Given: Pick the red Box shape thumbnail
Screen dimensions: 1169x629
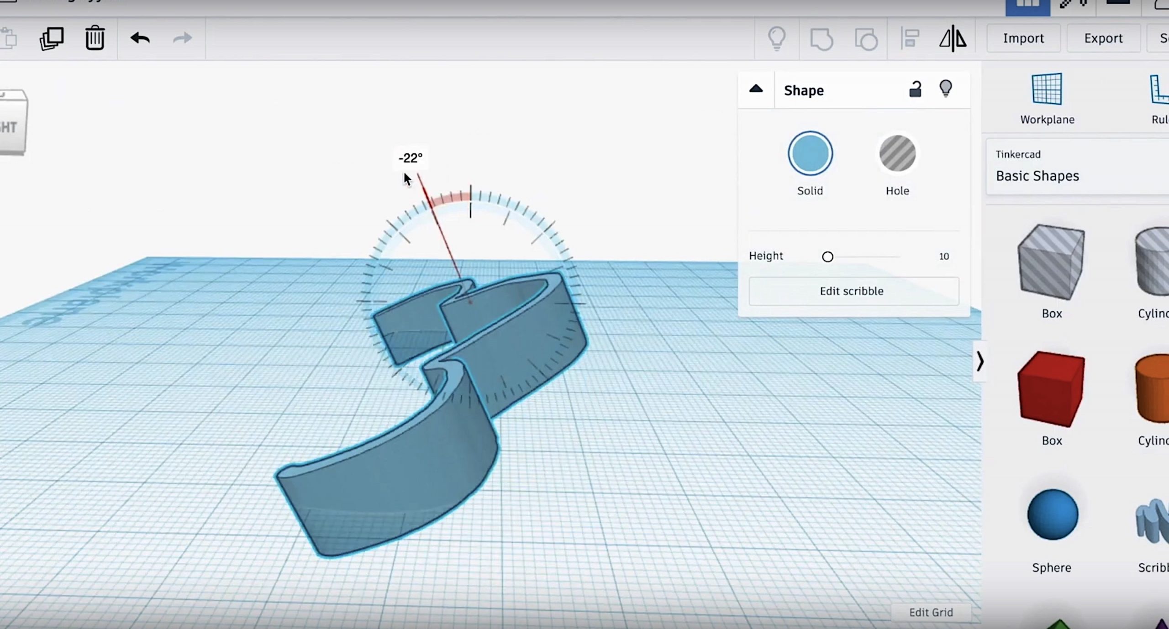Looking at the screenshot, I should [1051, 389].
